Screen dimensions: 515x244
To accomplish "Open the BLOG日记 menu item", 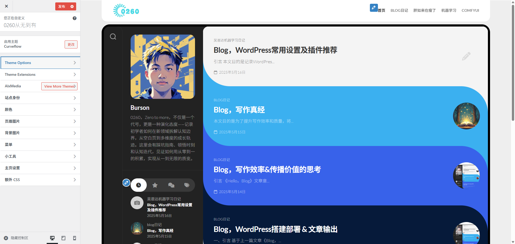I will 399,10.
